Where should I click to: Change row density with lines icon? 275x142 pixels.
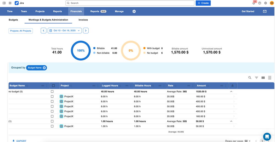coord(269,78)
